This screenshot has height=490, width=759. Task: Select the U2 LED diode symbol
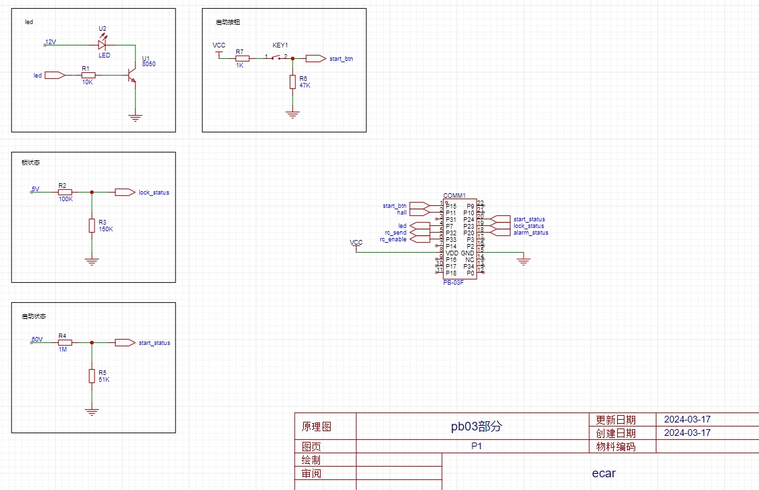102,45
